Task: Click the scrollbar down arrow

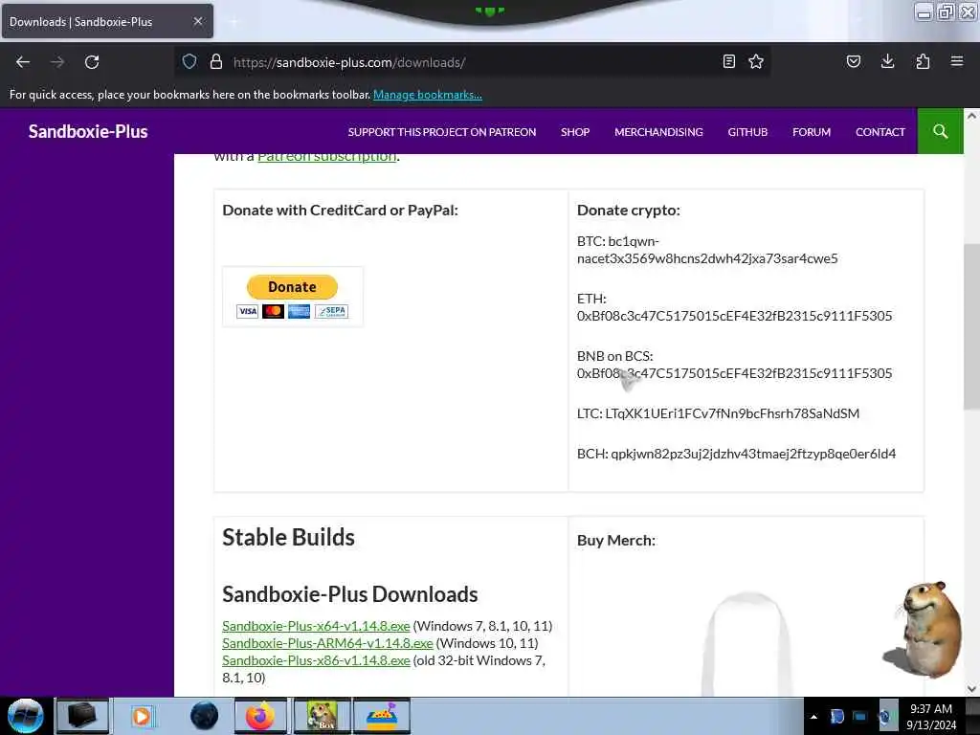Action: click(x=971, y=689)
